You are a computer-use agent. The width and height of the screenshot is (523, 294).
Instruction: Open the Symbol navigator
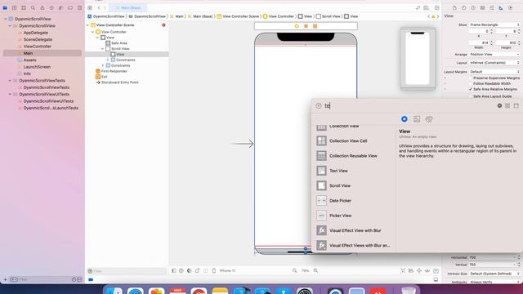click(24, 7)
